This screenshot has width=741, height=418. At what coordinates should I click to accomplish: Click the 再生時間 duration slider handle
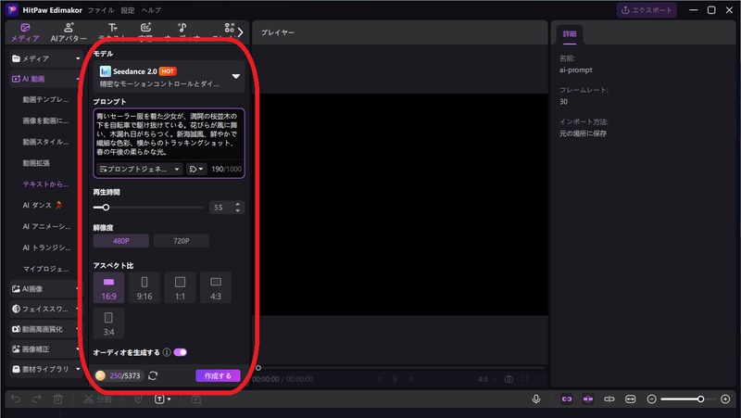pyautogui.click(x=106, y=207)
